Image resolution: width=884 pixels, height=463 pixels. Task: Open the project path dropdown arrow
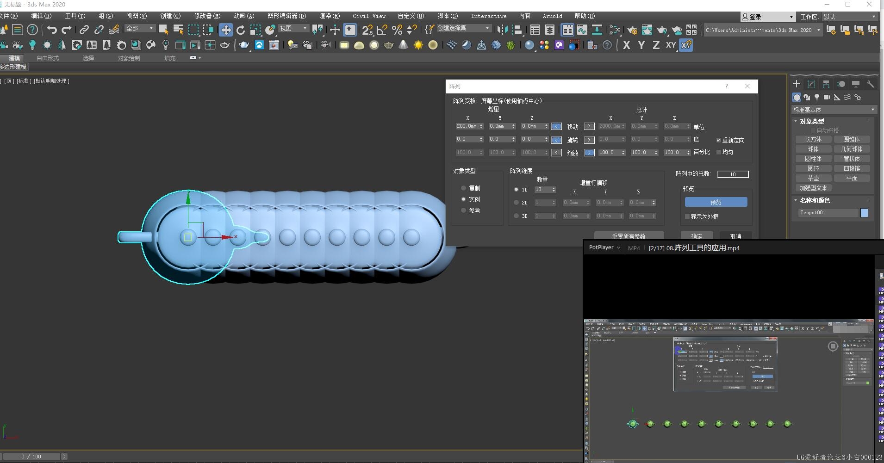818,30
